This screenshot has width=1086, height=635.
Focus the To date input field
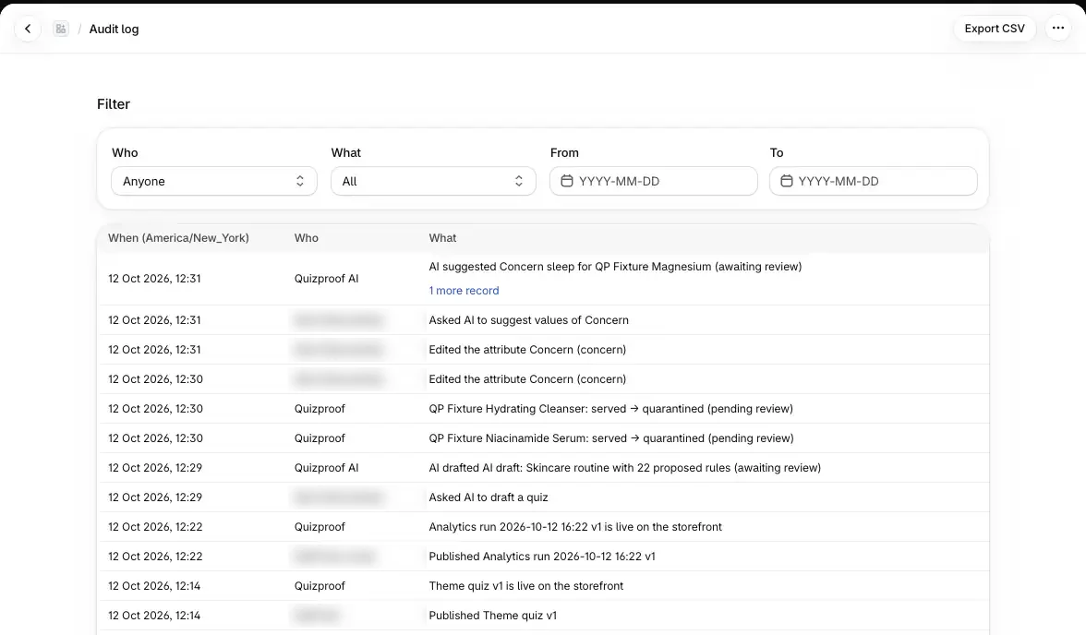[x=873, y=181]
